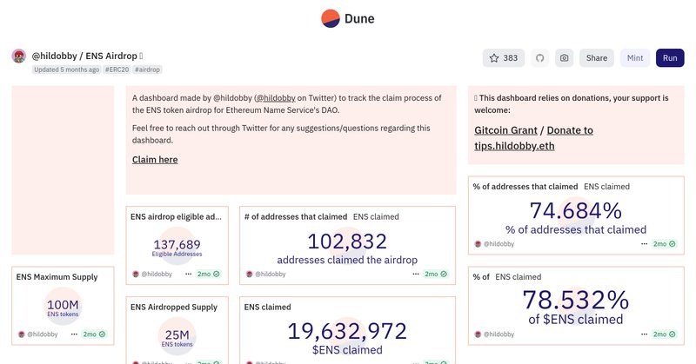The width and height of the screenshot is (696, 364).
Task: Click 2mo badge on 78.532% card
Action: pyautogui.click(x=665, y=334)
